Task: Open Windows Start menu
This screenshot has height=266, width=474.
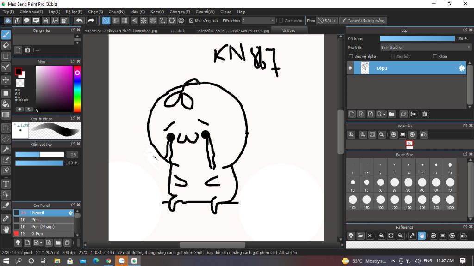Action: pos(6,261)
